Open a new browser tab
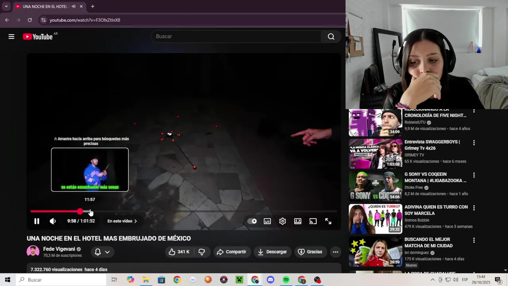508x286 pixels. coord(92,6)
